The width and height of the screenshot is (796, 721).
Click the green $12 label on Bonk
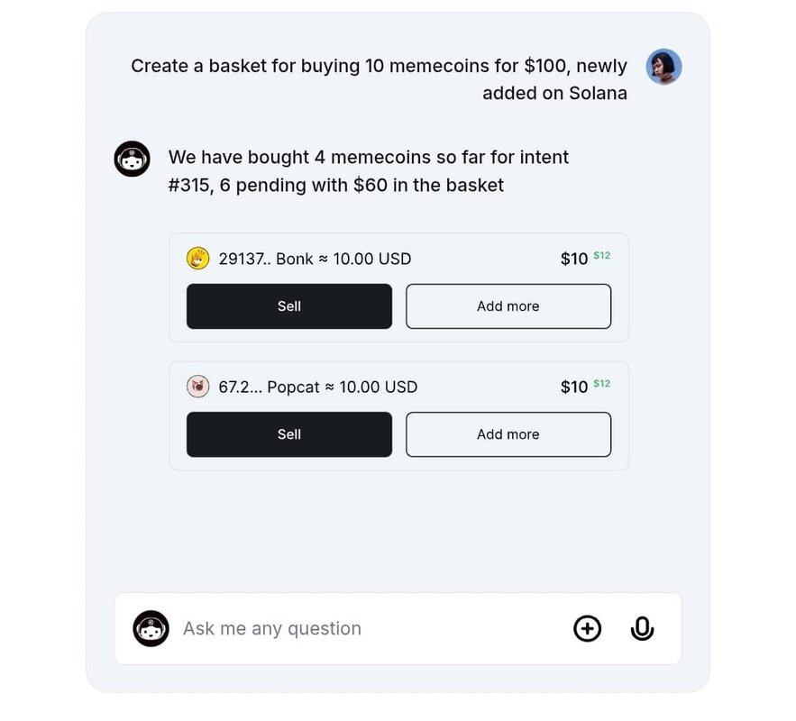tap(602, 256)
